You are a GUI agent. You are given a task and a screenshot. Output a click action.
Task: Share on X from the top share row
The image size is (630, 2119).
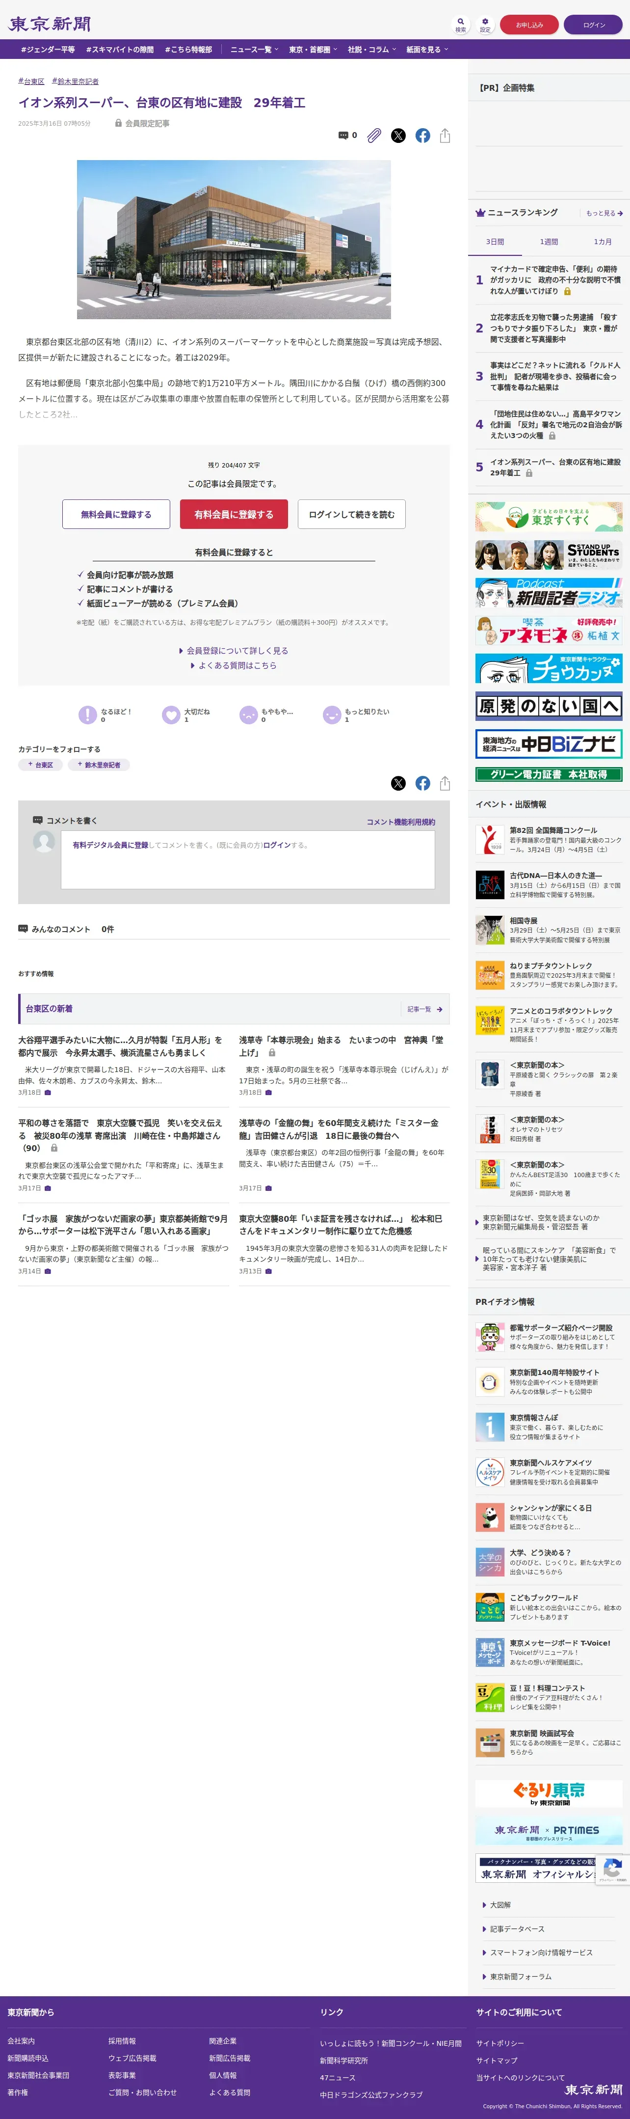pos(398,136)
